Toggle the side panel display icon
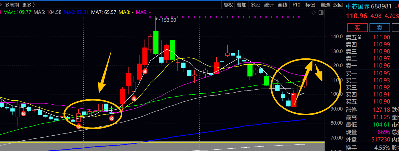The image size is (399, 151). click(321, 13)
